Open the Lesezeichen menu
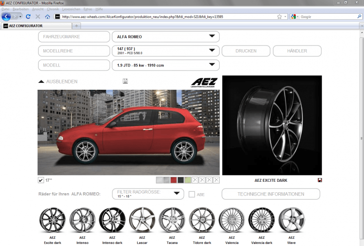The image size is (364, 246). [x=71, y=9]
